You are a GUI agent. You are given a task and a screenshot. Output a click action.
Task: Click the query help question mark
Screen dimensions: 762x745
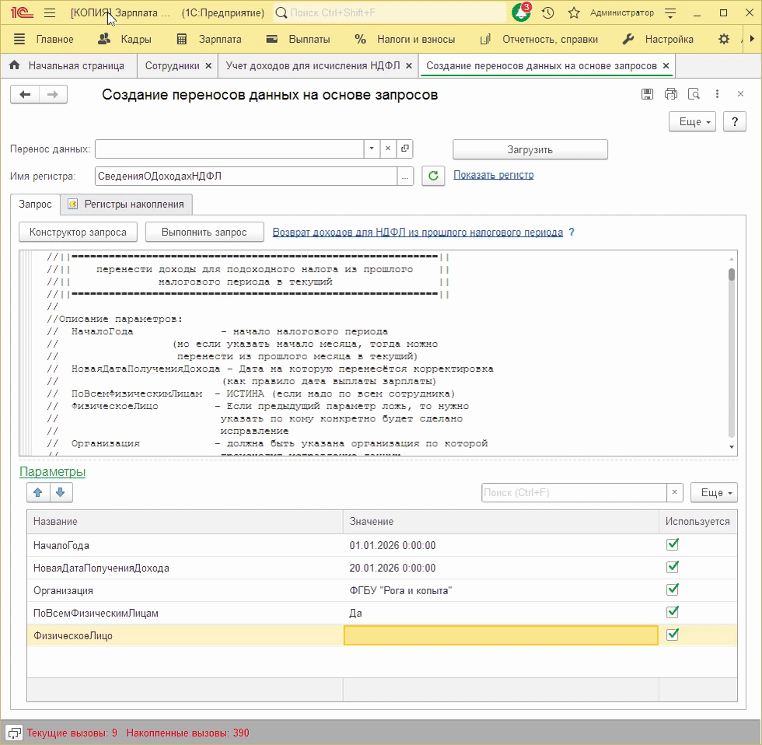coord(571,233)
